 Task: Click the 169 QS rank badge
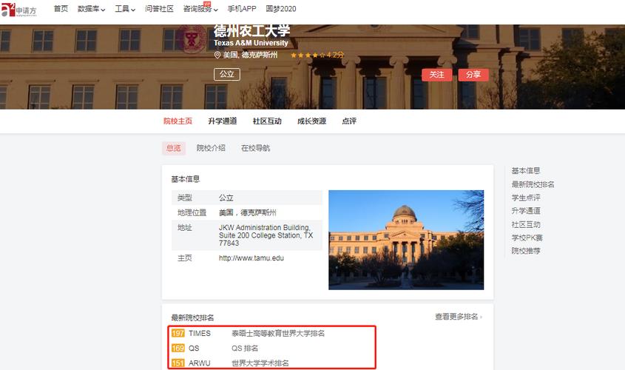pyautogui.click(x=178, y=348)
